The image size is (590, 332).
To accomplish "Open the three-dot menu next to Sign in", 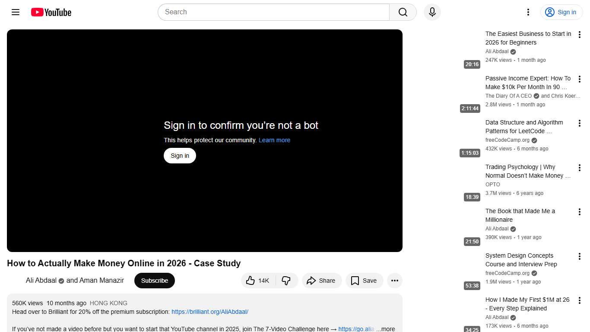I will [x=528, y=12].
